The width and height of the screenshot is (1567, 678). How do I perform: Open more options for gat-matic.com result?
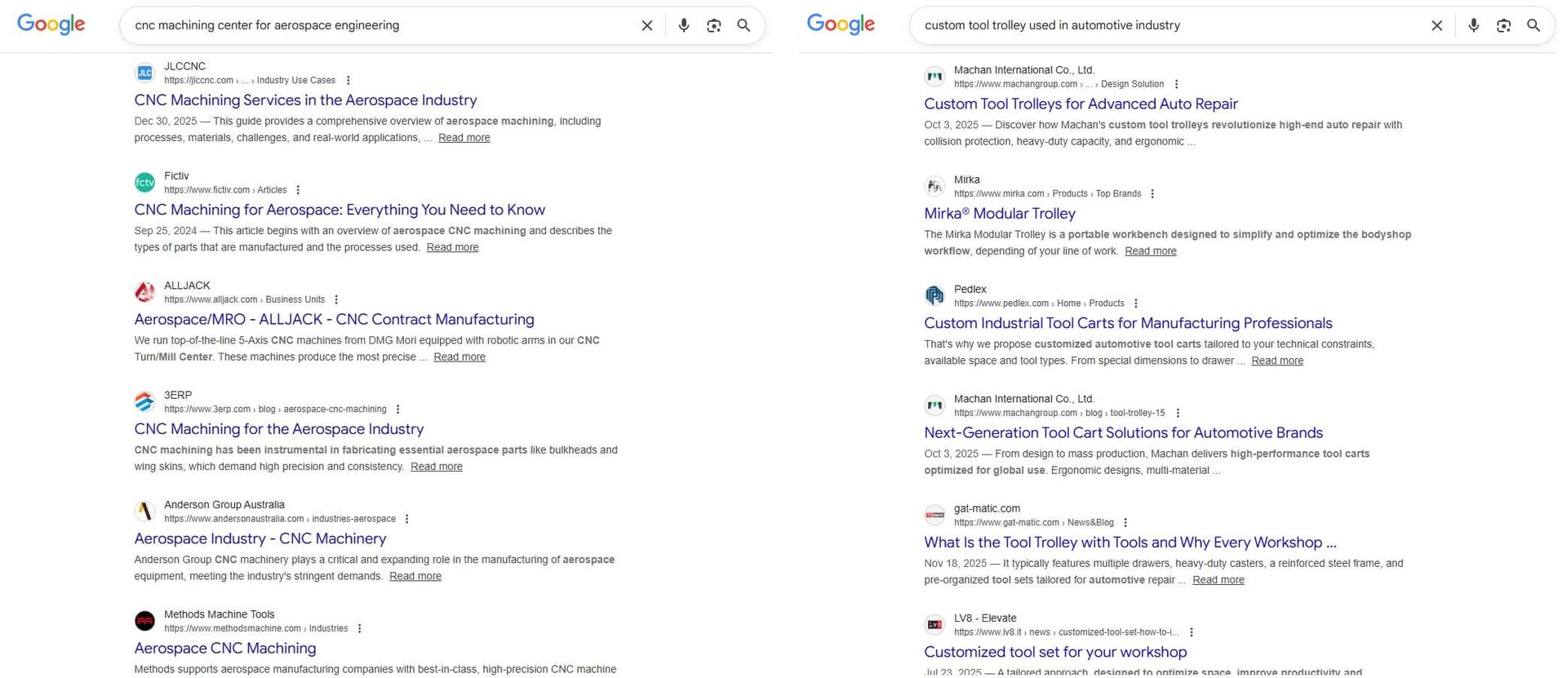pos(1125,523)
